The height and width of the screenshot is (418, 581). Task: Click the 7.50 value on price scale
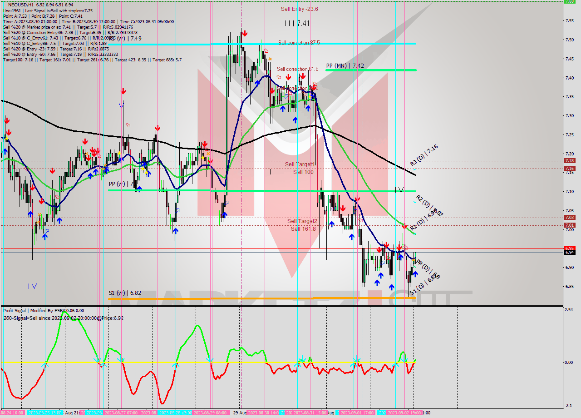click(x=570, y=40)
